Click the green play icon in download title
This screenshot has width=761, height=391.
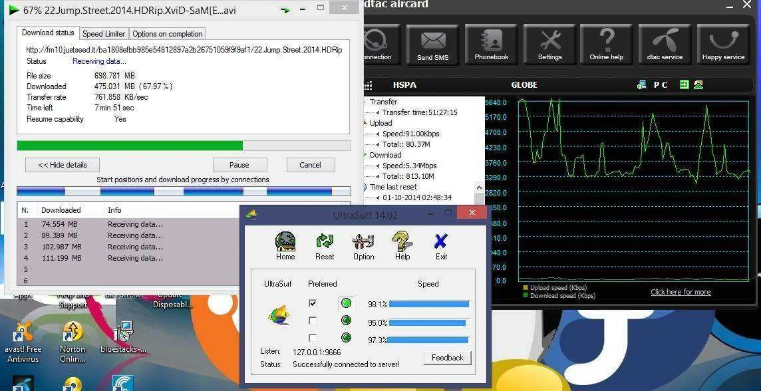pos(14,10)
